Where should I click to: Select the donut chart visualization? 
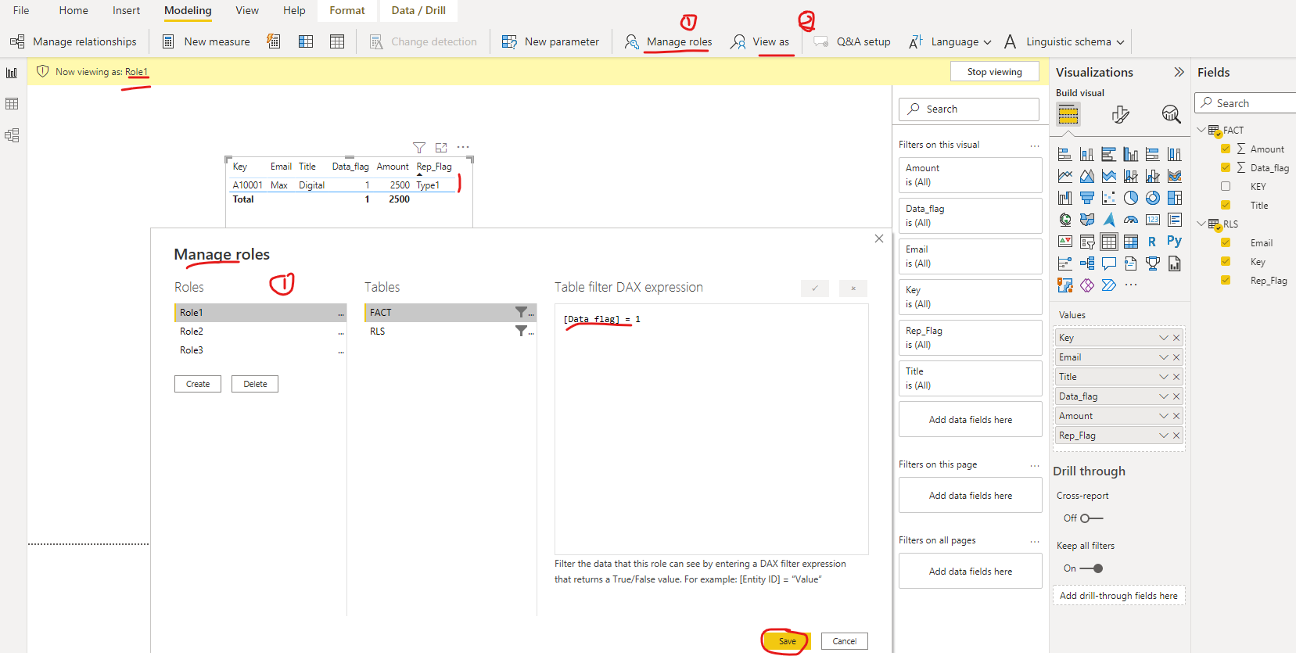point(1152,198)
